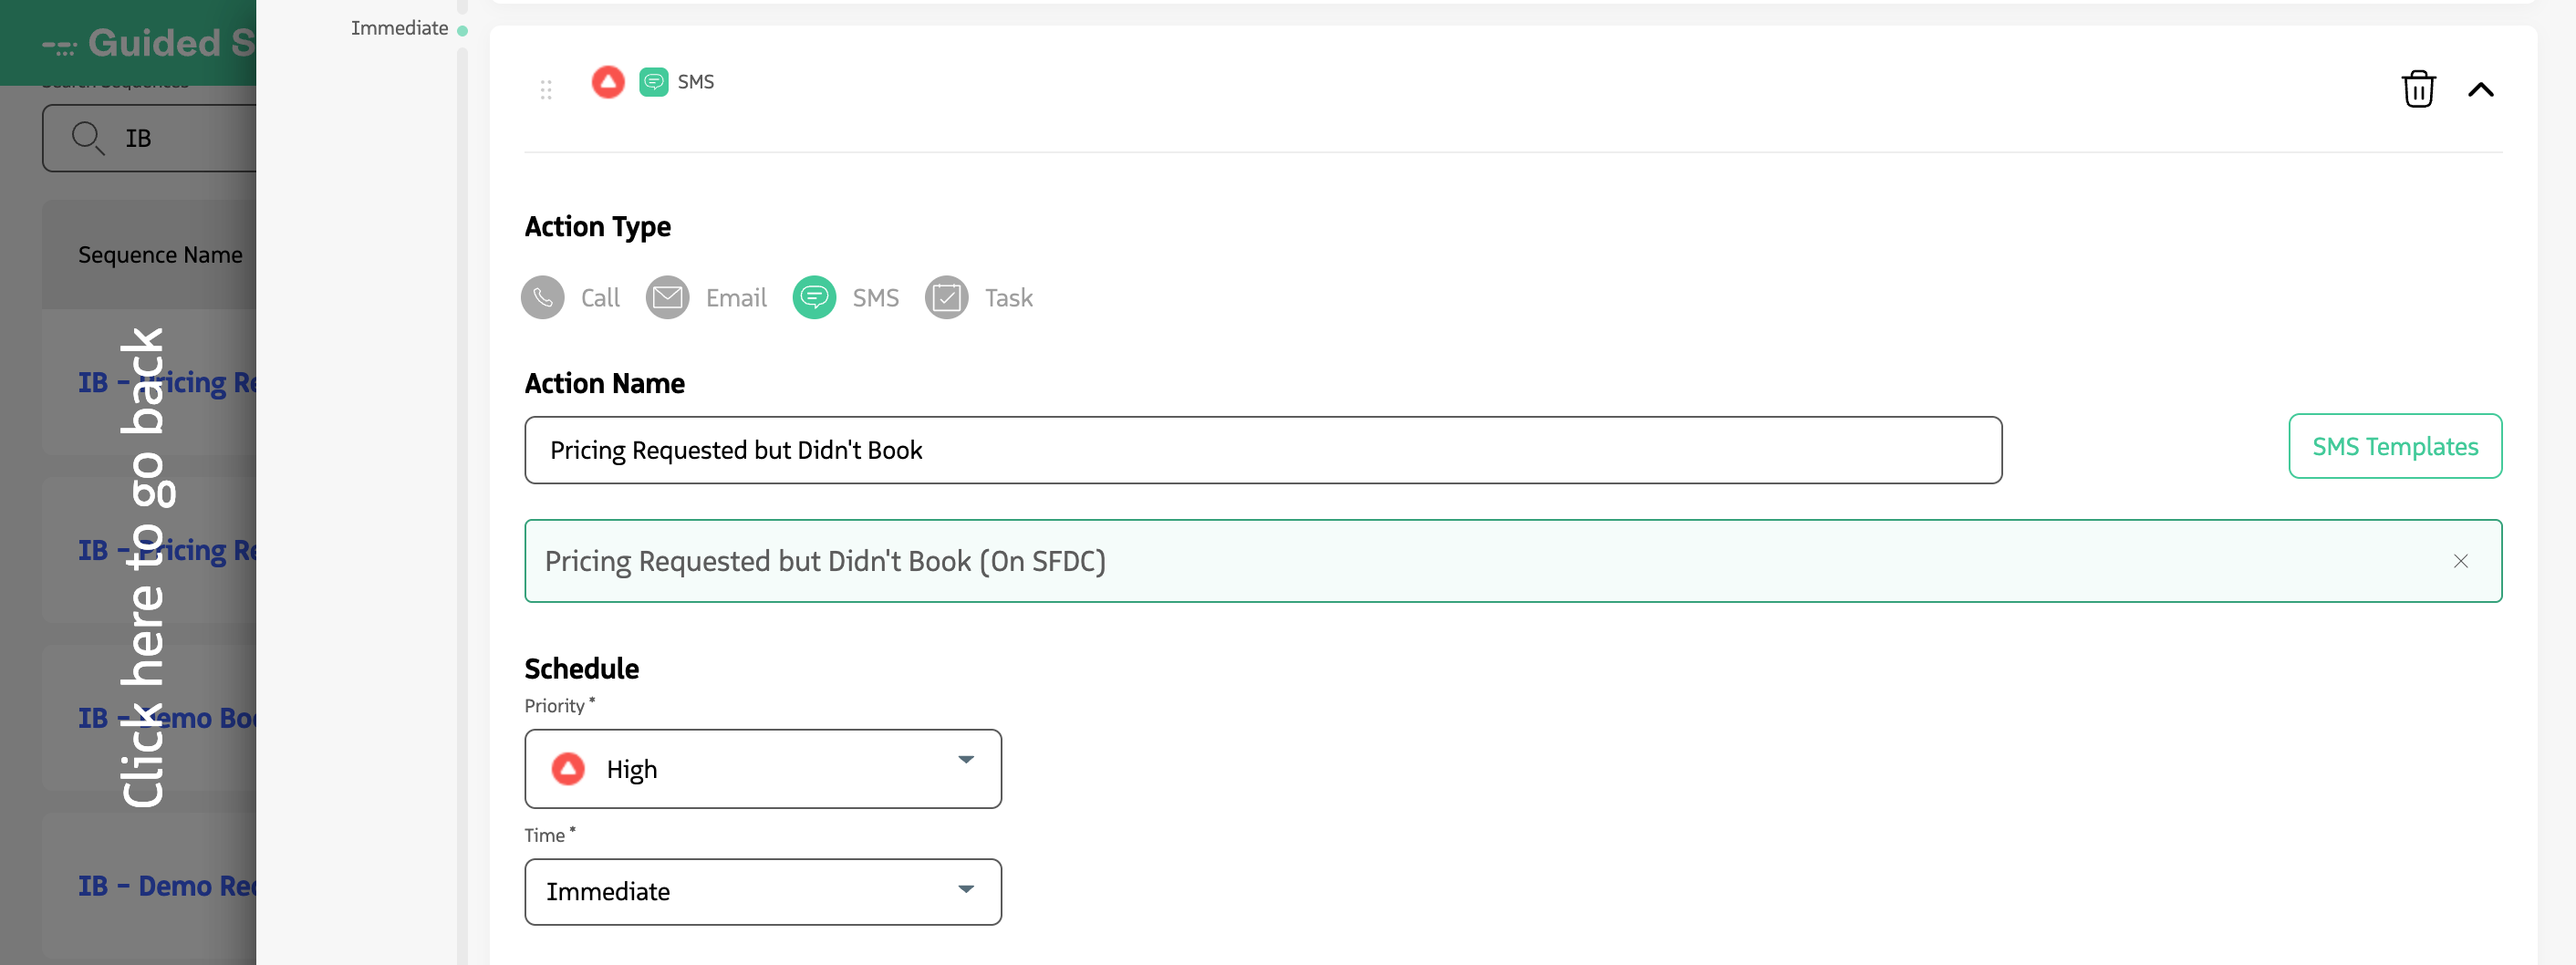This screenshot has height=965, width=2576.
Task: Select the Call action type icon
Action: [543, 297]
